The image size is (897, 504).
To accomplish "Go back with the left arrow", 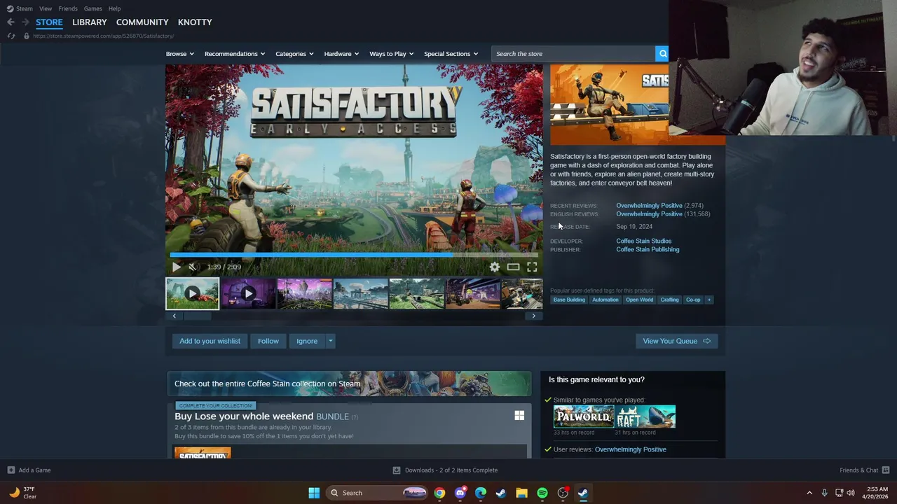I will pyautogui.click(x=11, y=22).
